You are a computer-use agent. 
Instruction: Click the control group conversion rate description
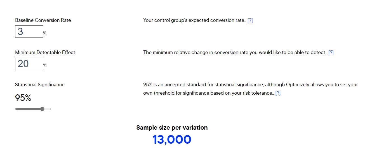click(194, 20)
